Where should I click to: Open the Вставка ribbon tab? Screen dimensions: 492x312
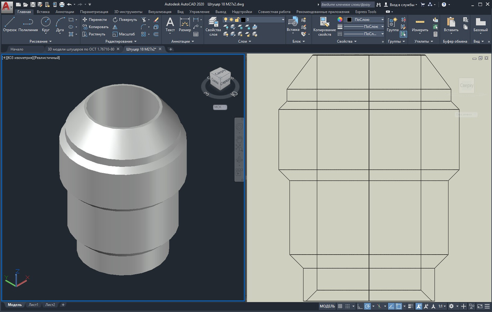[x=43, y=12]
